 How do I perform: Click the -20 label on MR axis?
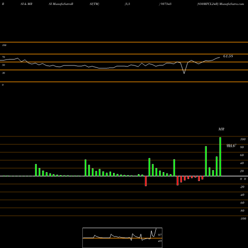pyautogui.click(x=242, y=187)
